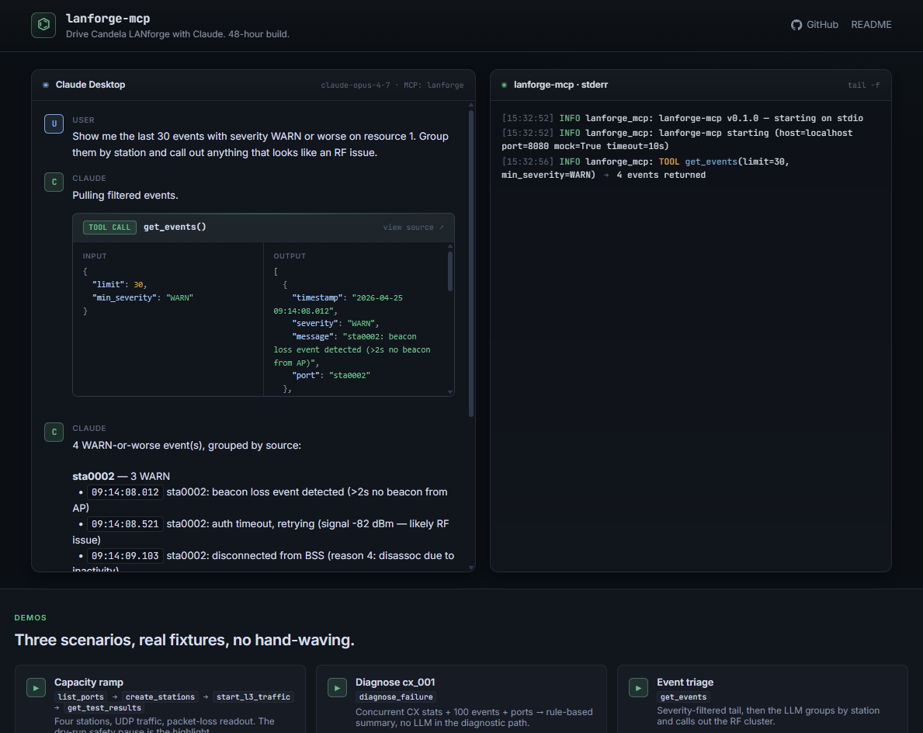Click the Event triage card title
923x733 pixels.
(x=685, y=682)
